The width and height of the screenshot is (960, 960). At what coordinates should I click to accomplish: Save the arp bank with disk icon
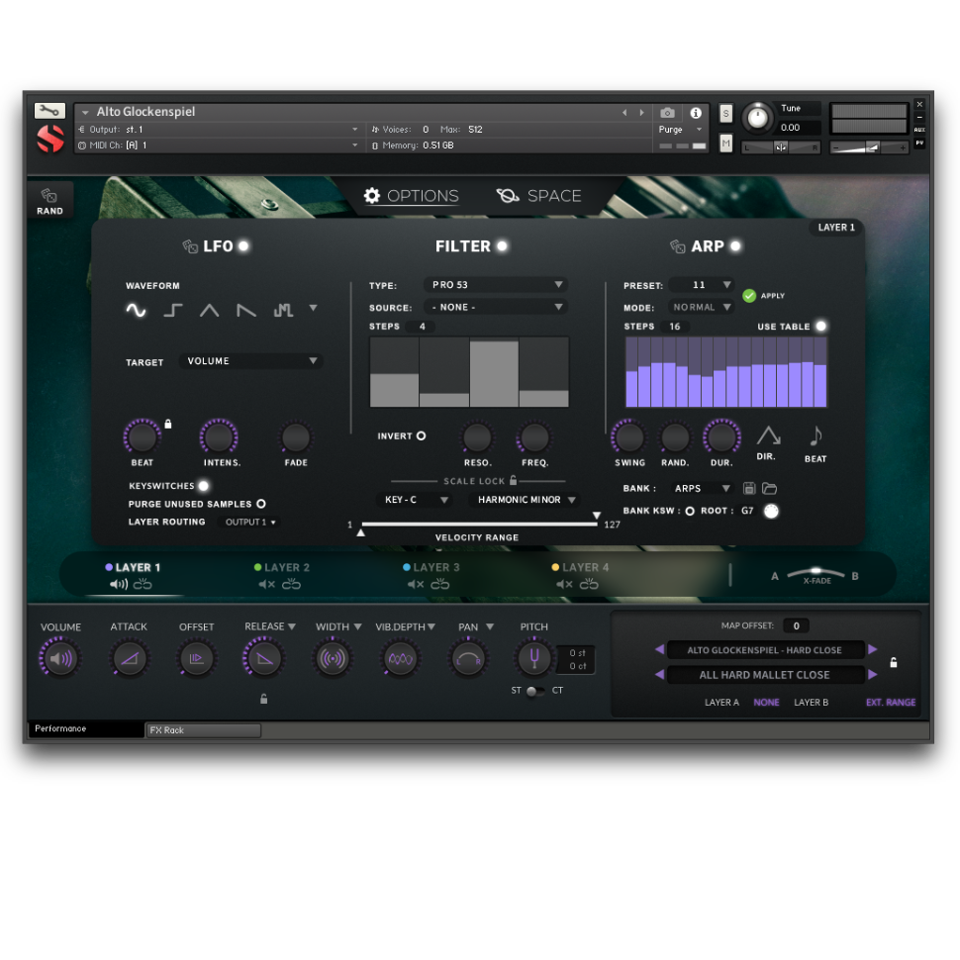tap(749, 488)
